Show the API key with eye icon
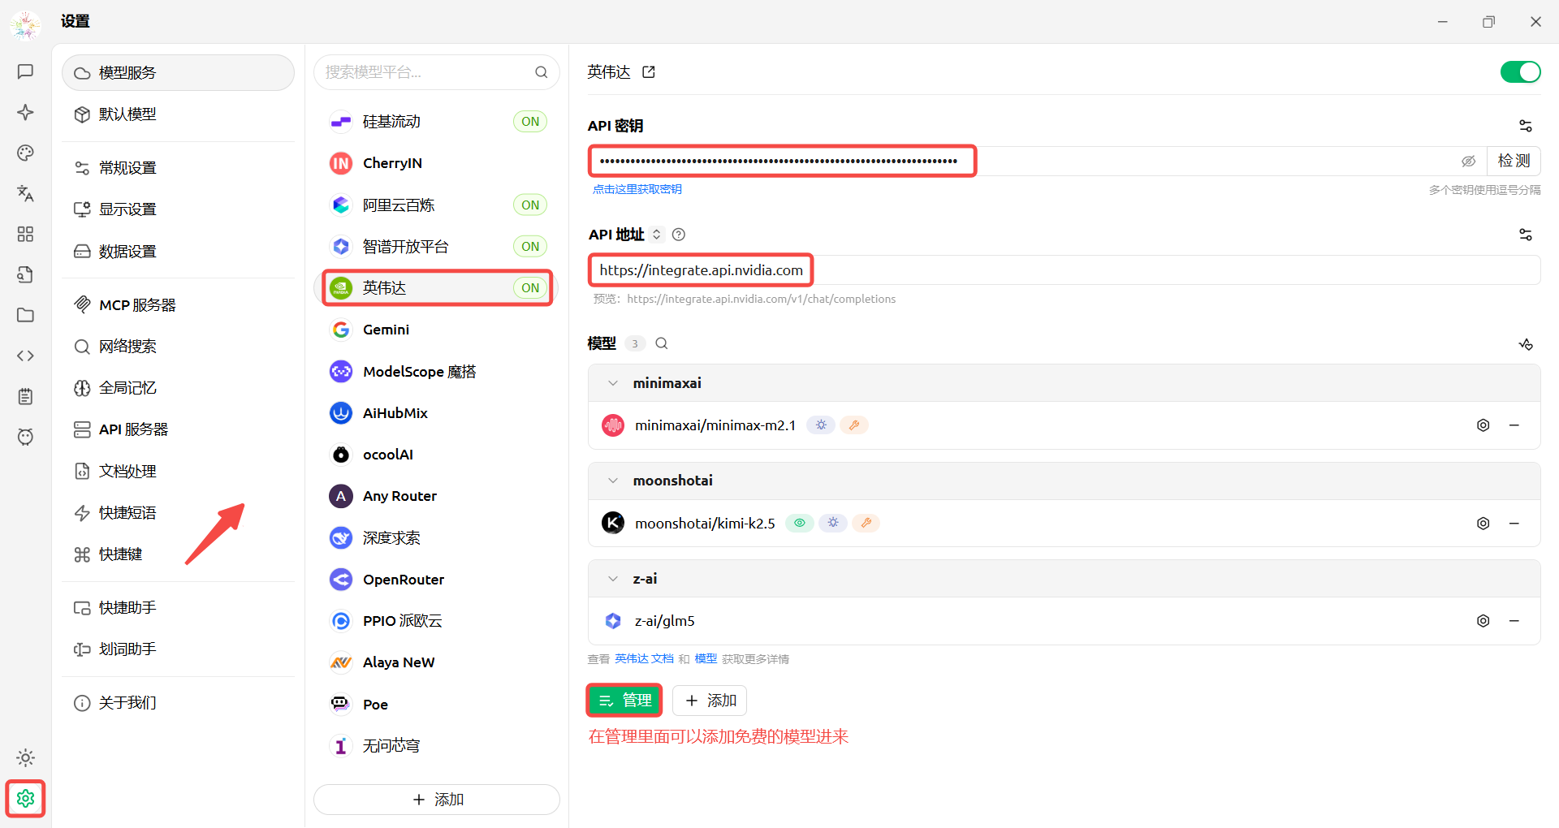This screenshot has height=828, width=1559. point(1468,162)
